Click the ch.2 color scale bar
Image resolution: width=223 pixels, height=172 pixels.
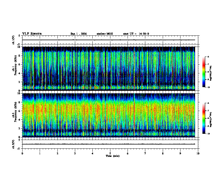[204, 118]
